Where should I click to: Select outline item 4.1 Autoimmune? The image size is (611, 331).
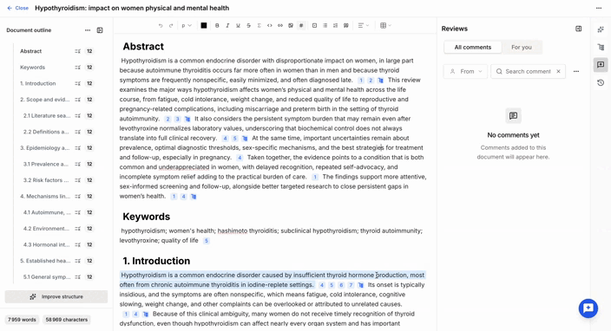[47, 213]
